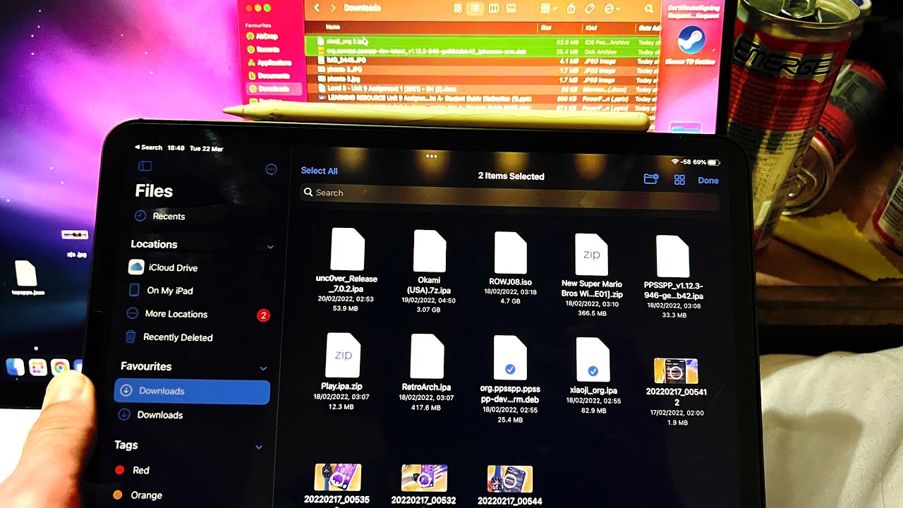Switch Mac Finder to list view
Screen dimensions: 903x508
pyautogui.click(x=475, y=8)
